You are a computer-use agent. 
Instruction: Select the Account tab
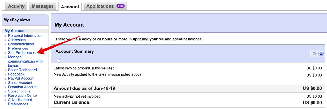(x=70, y=7)
